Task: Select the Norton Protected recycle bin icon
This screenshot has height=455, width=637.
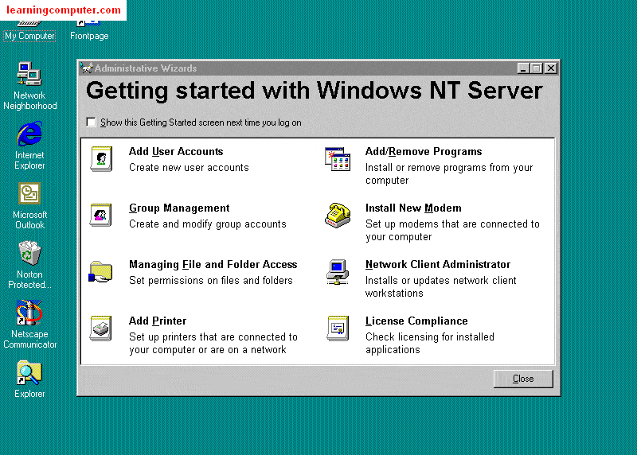Action: [x=29, y=253]
